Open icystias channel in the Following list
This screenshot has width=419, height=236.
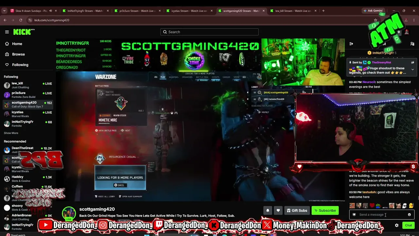point(28,114)
